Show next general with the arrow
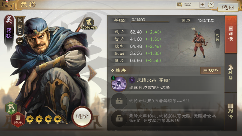This screenshot has height=136, width=242. (x=92, y=73)
